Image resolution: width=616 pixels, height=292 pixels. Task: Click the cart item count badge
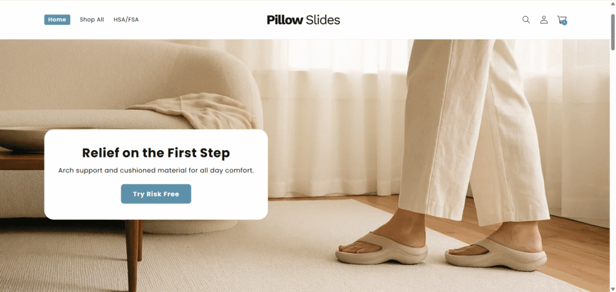564,22
